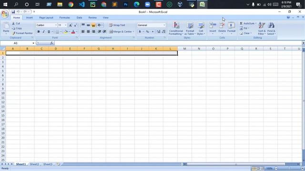Switch to the Page Layout tab

(46, 18)
